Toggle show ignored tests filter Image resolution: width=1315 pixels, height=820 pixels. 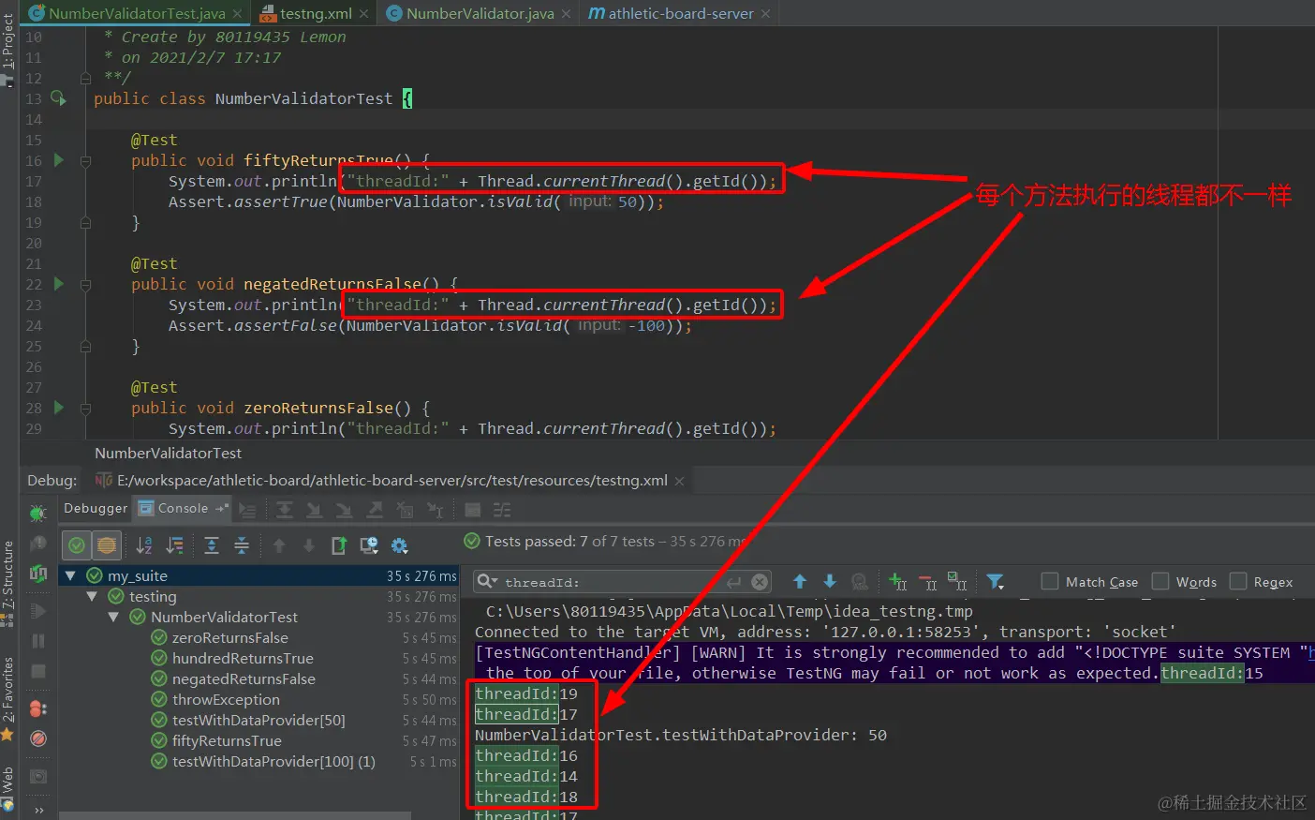pos(107,544)
